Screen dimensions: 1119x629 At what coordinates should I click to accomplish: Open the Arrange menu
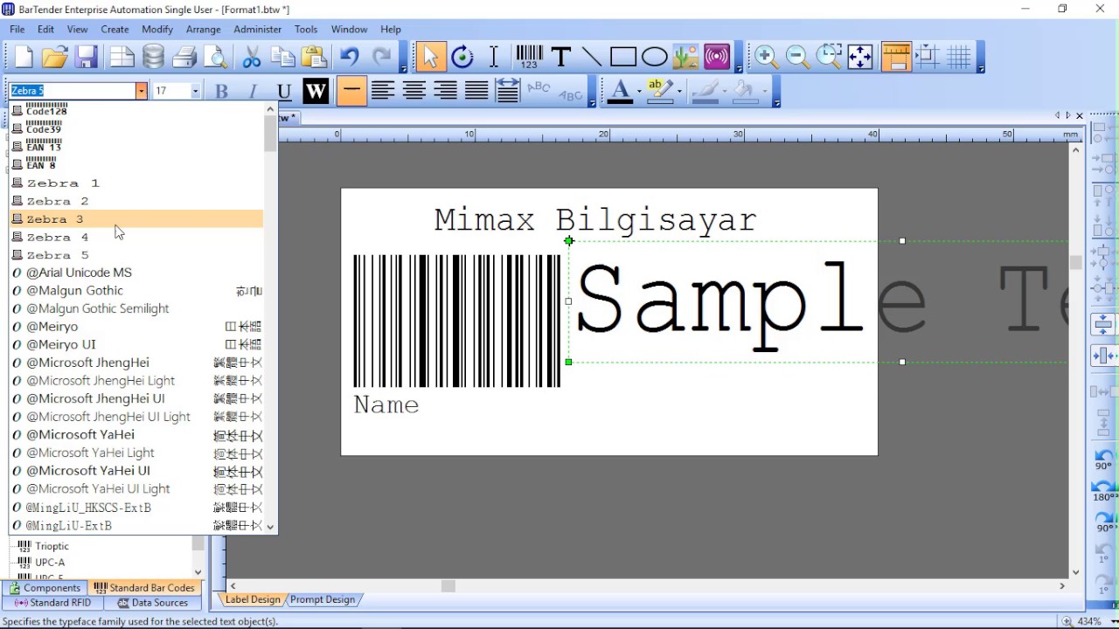[x=204, y=29]
